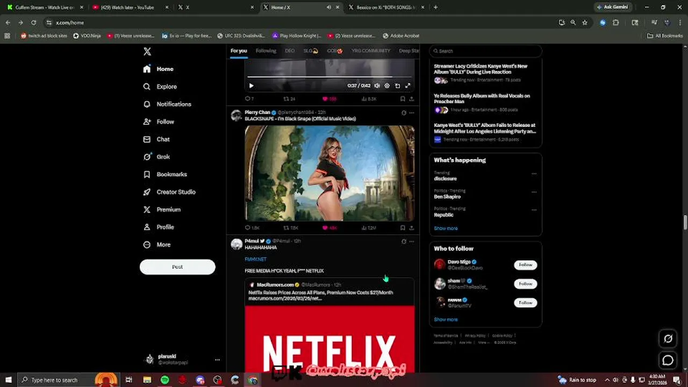Click Ask Gemini in Chrome
Image resolution: width=688 pixels, height=387 pixels.
click(x=612, y=7)
